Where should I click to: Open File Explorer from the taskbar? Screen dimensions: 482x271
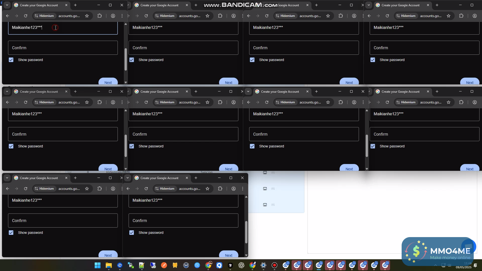(109, 265)
